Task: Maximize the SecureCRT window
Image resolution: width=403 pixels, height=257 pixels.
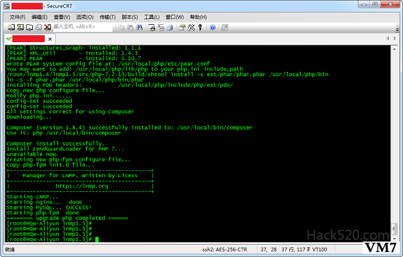Action: [375, 4]
